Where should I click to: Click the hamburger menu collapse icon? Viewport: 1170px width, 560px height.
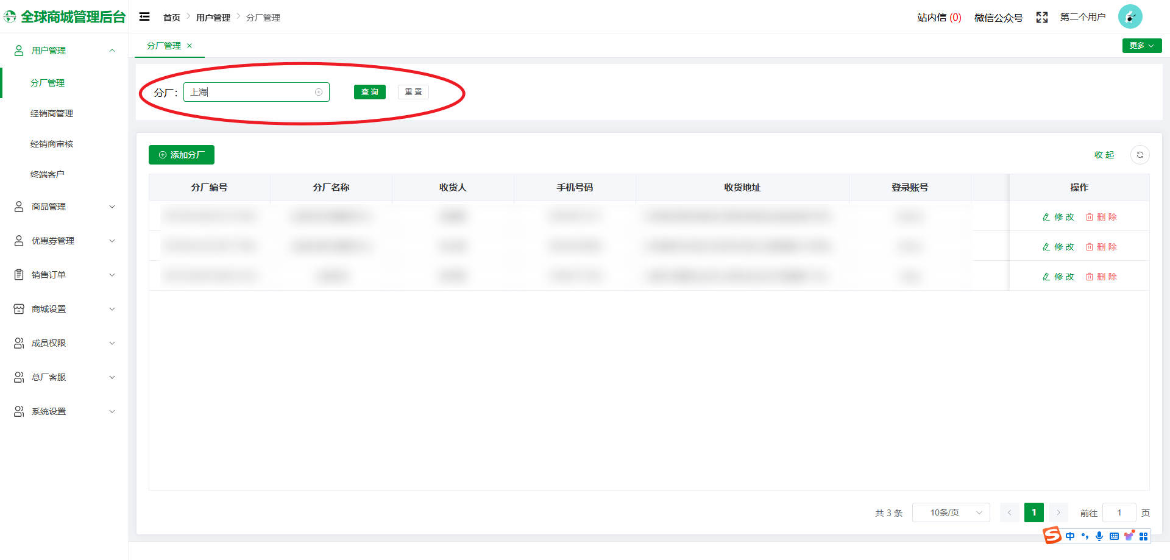144,17
